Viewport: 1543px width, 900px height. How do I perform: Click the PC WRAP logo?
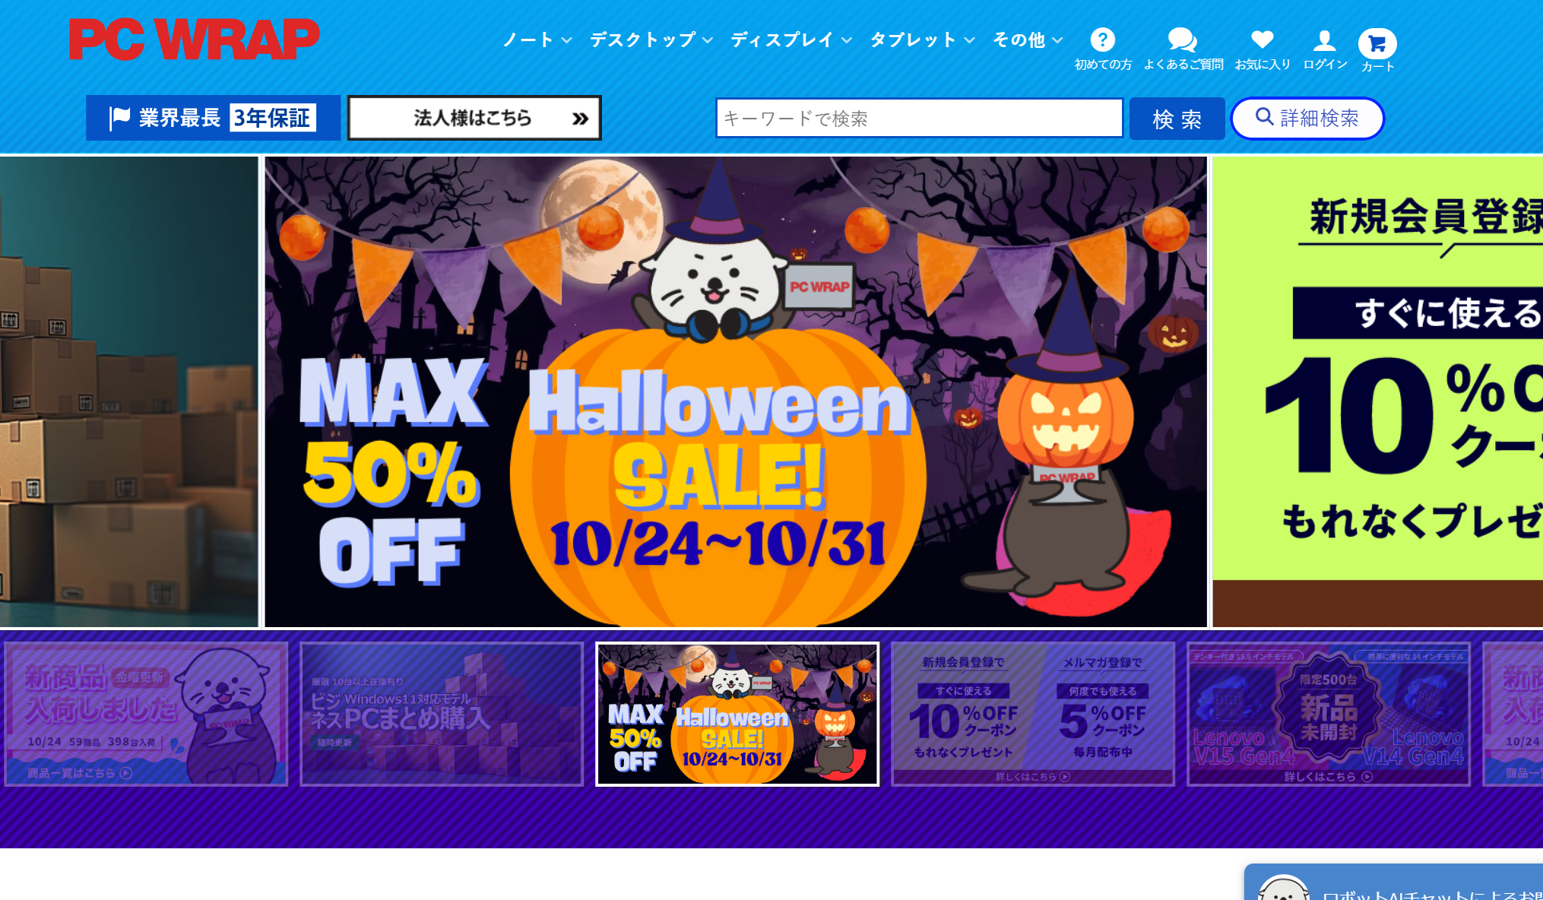194,40
